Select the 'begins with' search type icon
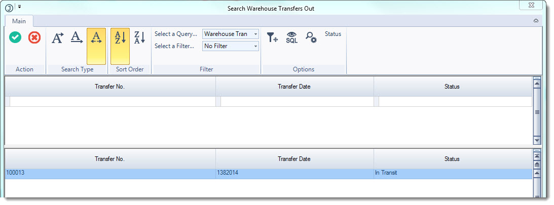 click(x=58, y=38)
